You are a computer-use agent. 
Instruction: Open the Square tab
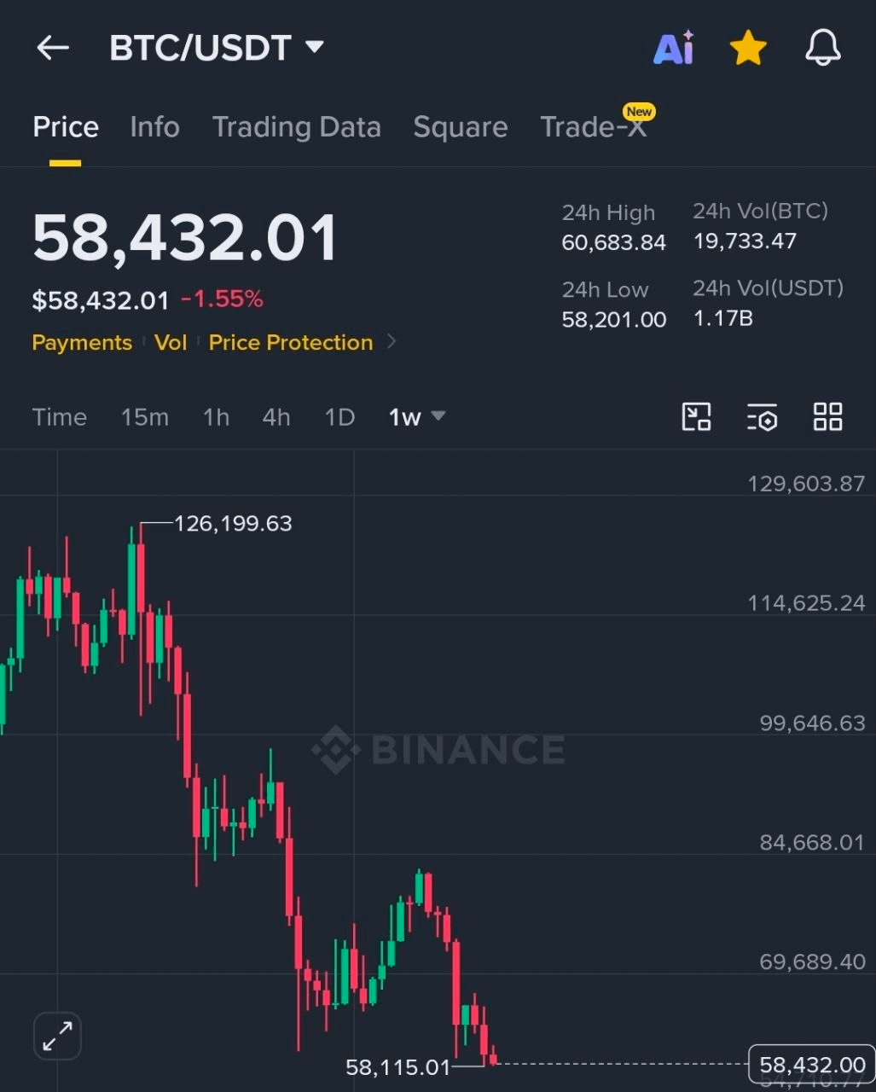coord(461,127)
